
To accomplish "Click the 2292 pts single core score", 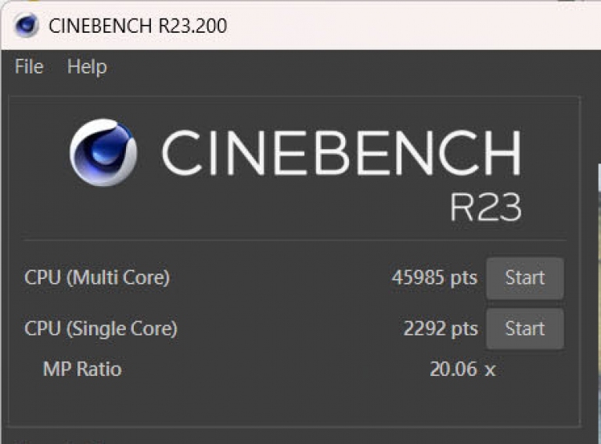I will point(440,328).
